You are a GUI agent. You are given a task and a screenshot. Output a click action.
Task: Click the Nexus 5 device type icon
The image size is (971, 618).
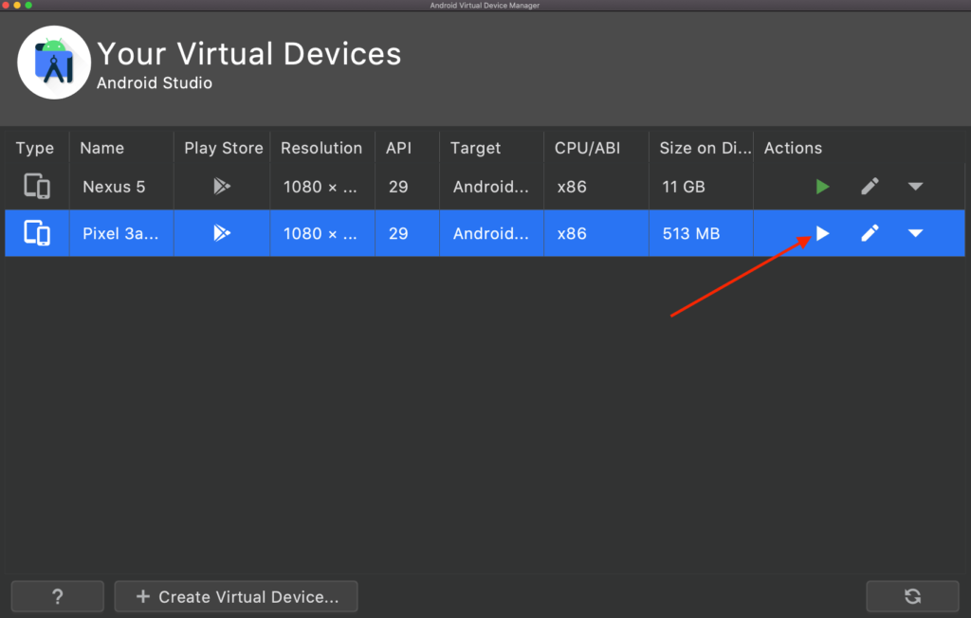37,186
